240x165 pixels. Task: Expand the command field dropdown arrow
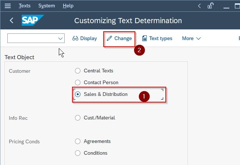pos(60,39)
